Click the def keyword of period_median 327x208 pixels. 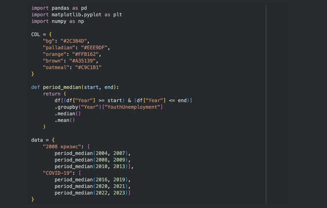coord(36,87)
